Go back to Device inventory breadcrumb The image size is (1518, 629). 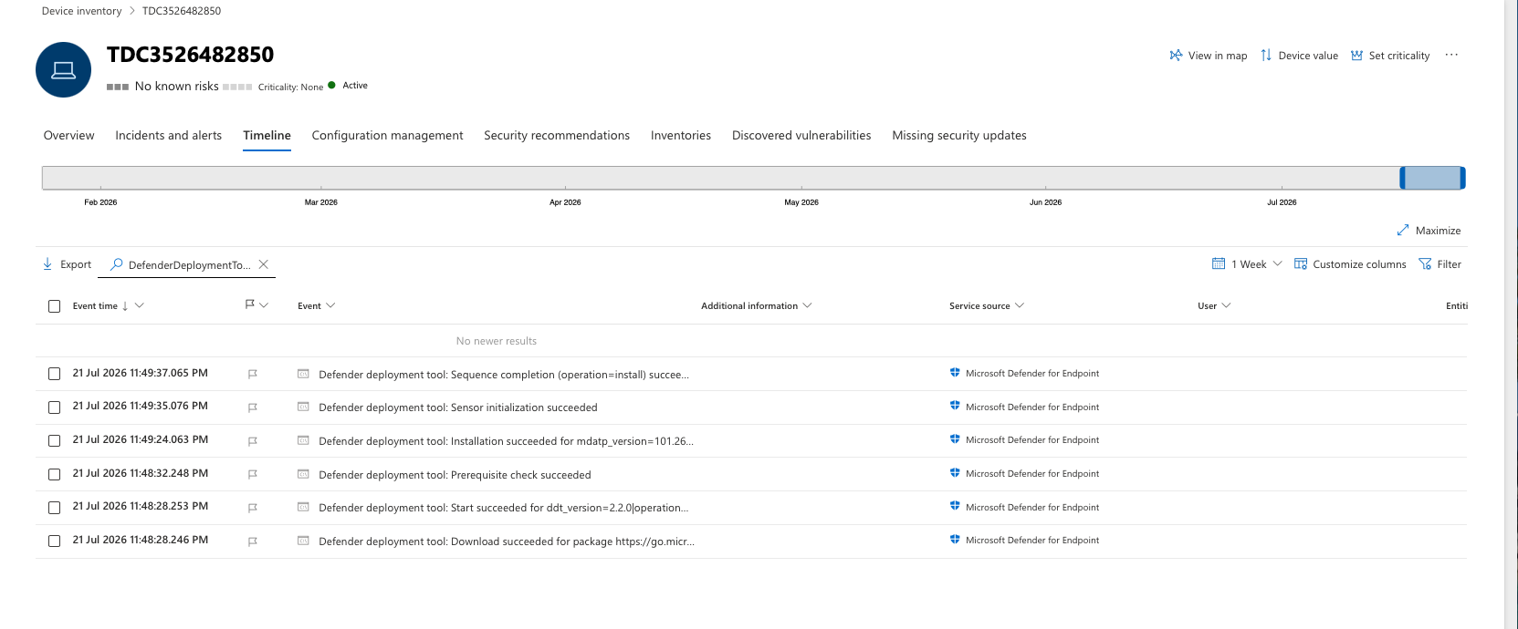(x=81, y=11)
